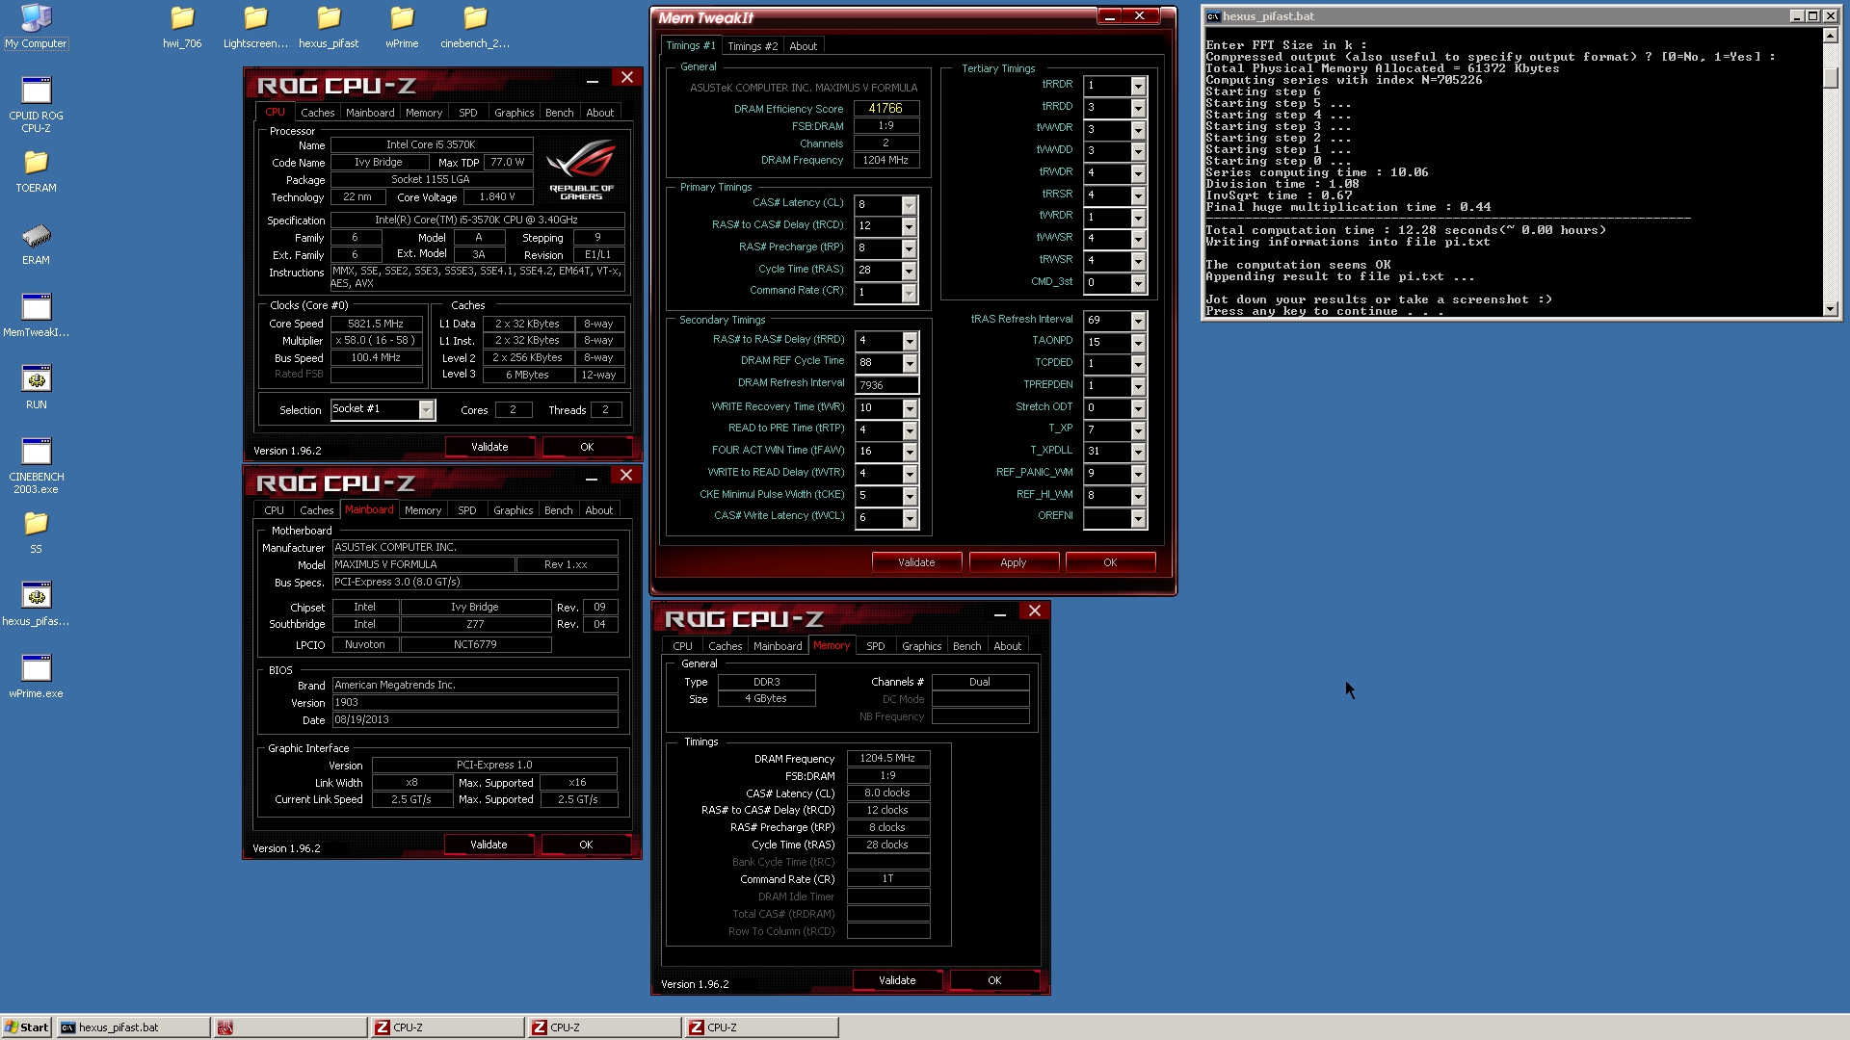1850x1040 pixels.
Task: Expand the REF_PANIC_WM dropdown
Action: click(x=1138, y=474)
